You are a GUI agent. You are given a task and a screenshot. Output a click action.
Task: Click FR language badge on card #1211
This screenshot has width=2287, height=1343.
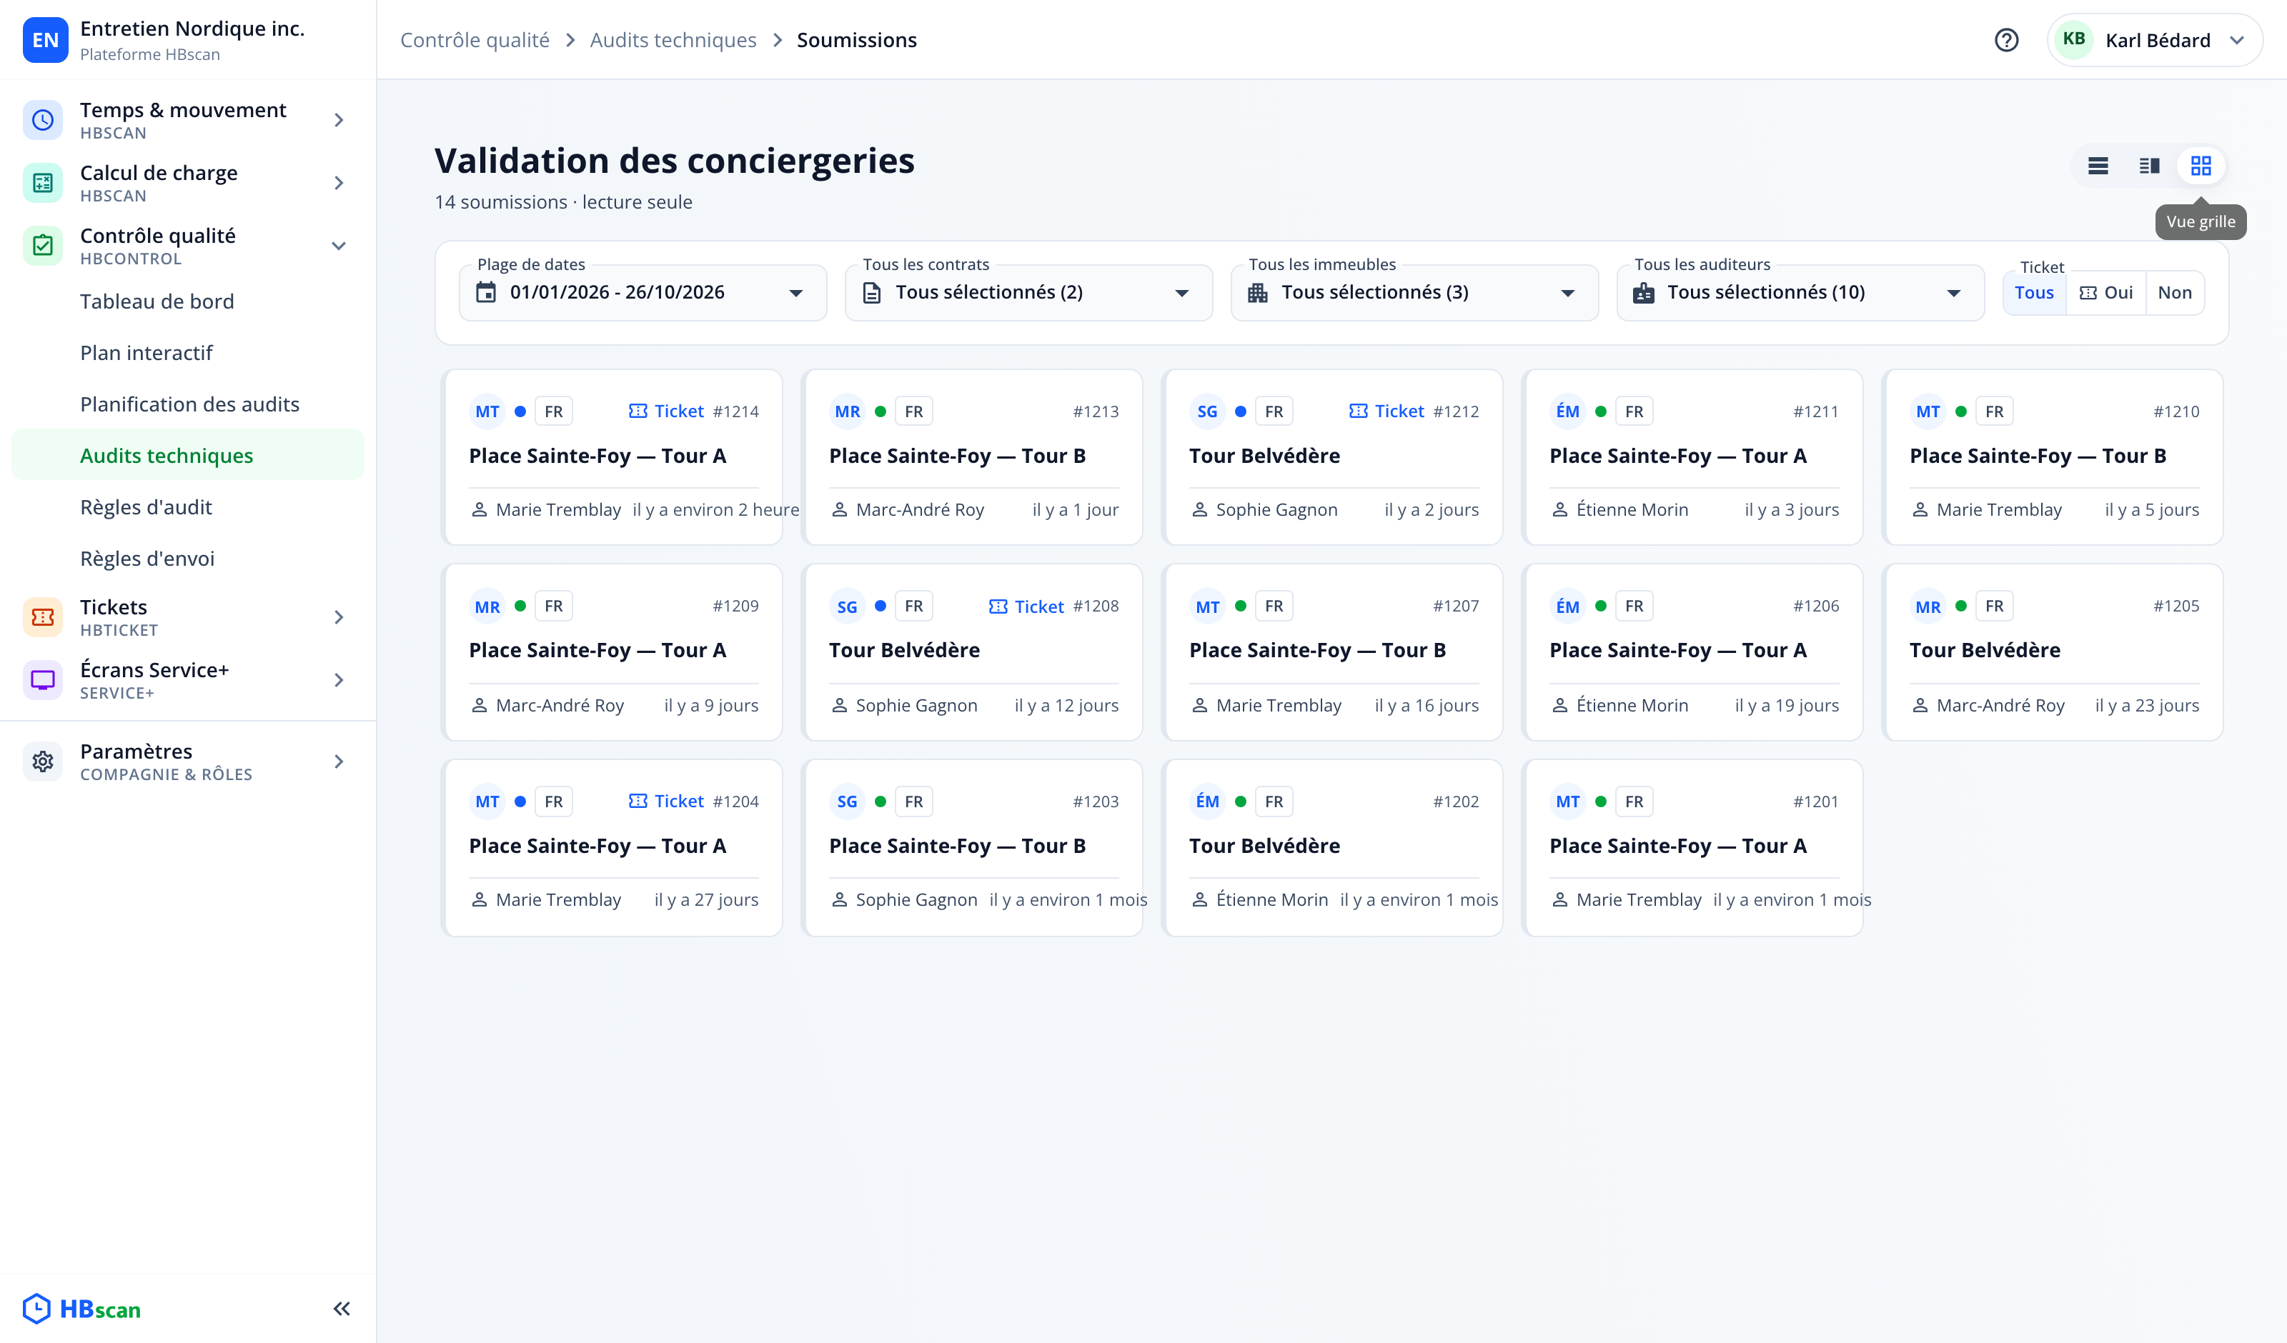(x=1634, y=411)
